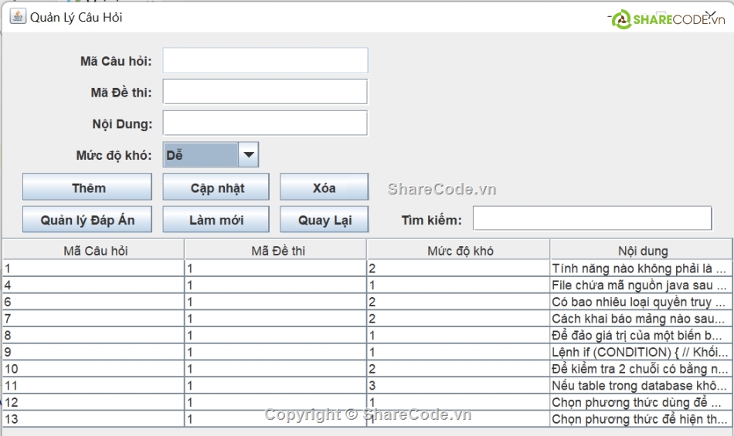This screenshot has height=436, width=734.
Task: Click the Nội Dung input field
Action: tap(265, 123)
